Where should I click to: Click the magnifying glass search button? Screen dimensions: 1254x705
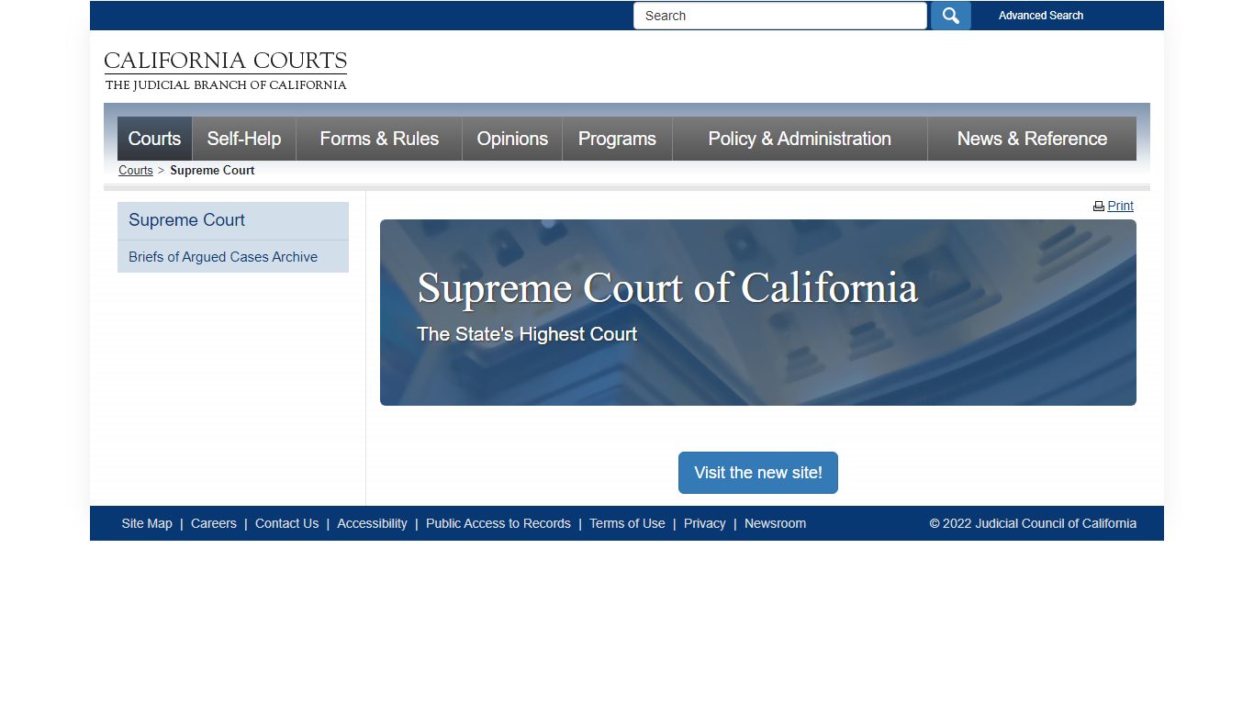click(950, 16)
